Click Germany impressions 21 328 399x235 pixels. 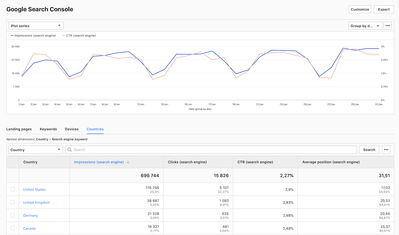(154, 214)
